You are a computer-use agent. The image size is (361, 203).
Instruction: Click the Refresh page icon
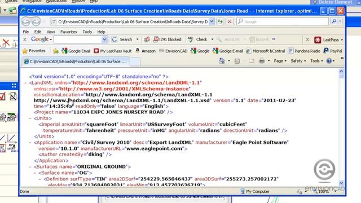(x=220, y=21)
